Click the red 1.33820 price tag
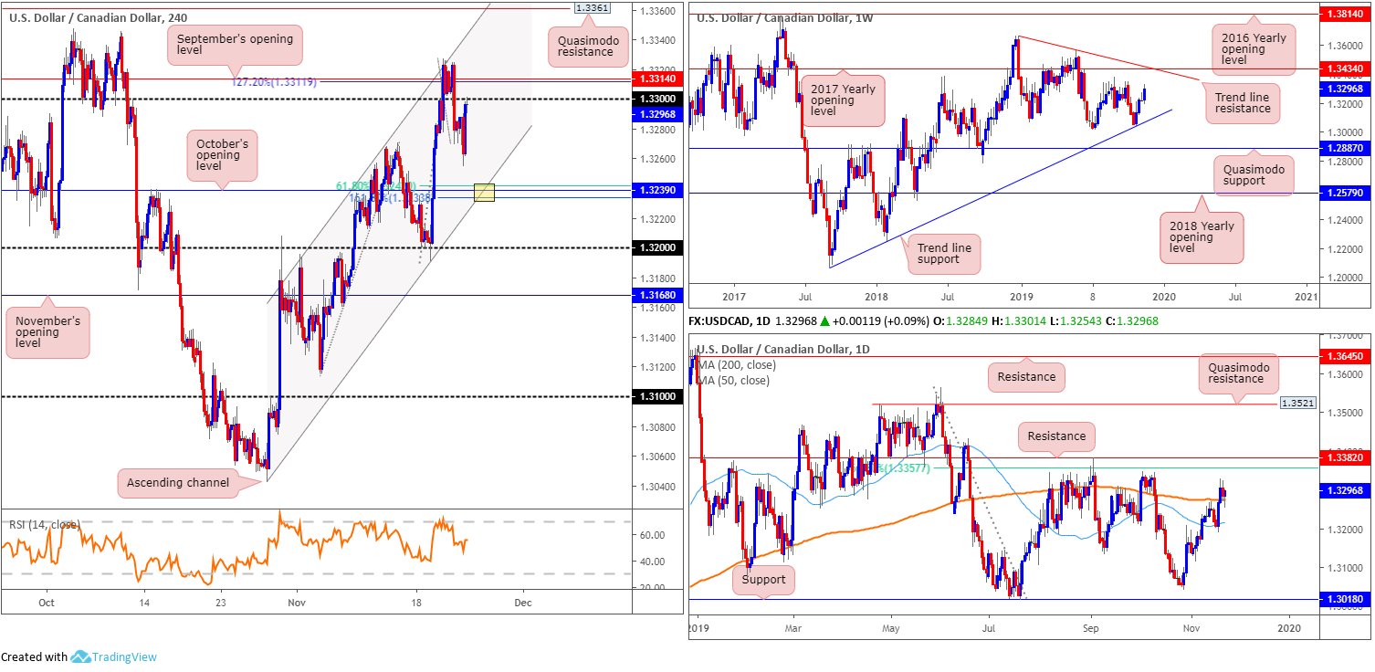The height and width of the screenshot is (672, 1375). point(1343,457)
